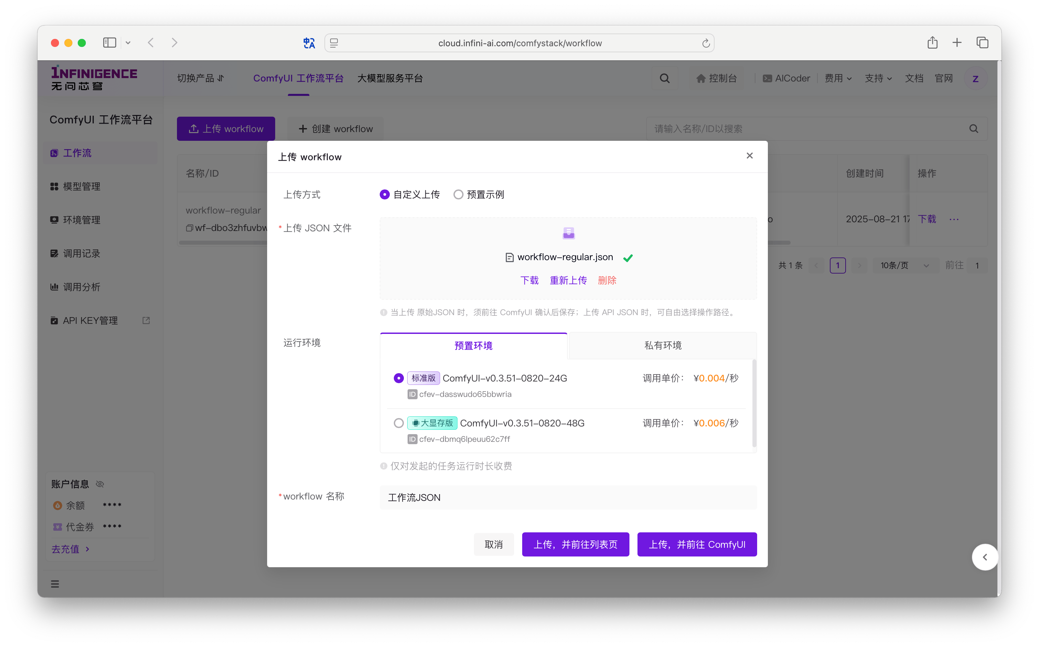Click the 创建 workflow button
Viewport: 1039px width, 647px height.
click(335, 129)
